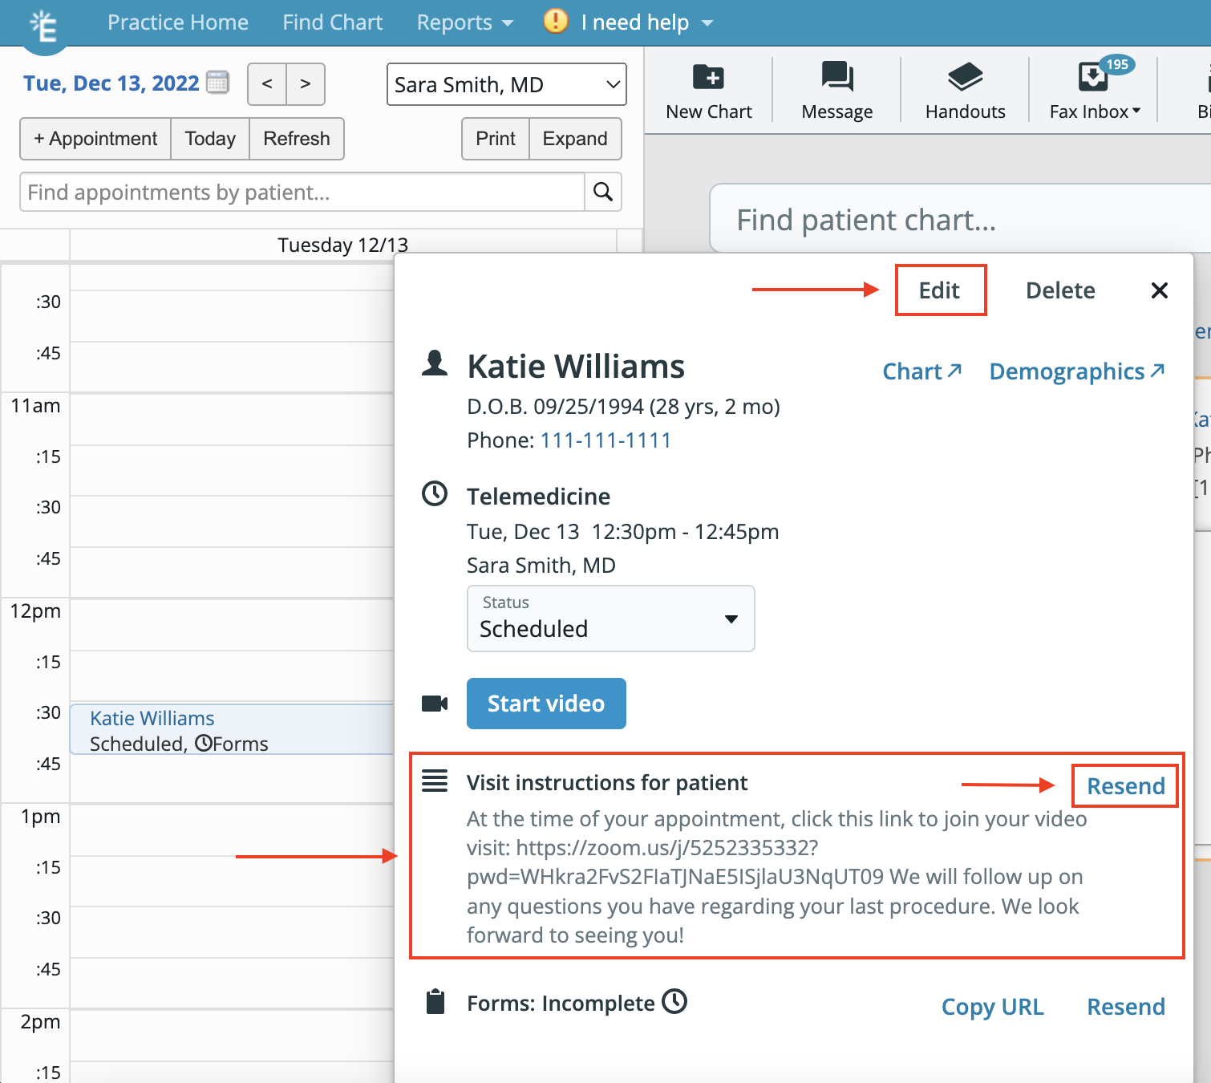
Task: Open the calendar date picker icon
Action: coord(217,82)
